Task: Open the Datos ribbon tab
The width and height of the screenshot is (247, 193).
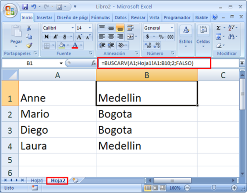Action: coord(121,17)
